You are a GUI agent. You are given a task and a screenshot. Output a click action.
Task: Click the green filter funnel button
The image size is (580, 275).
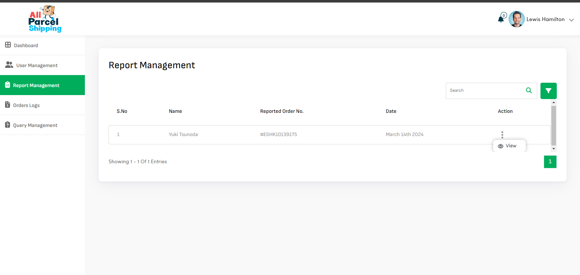coord(548,91)
